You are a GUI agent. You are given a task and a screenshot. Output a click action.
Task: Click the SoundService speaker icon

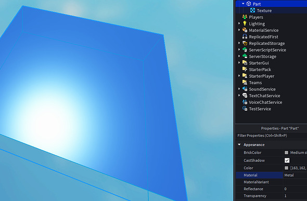click(245, 89)
